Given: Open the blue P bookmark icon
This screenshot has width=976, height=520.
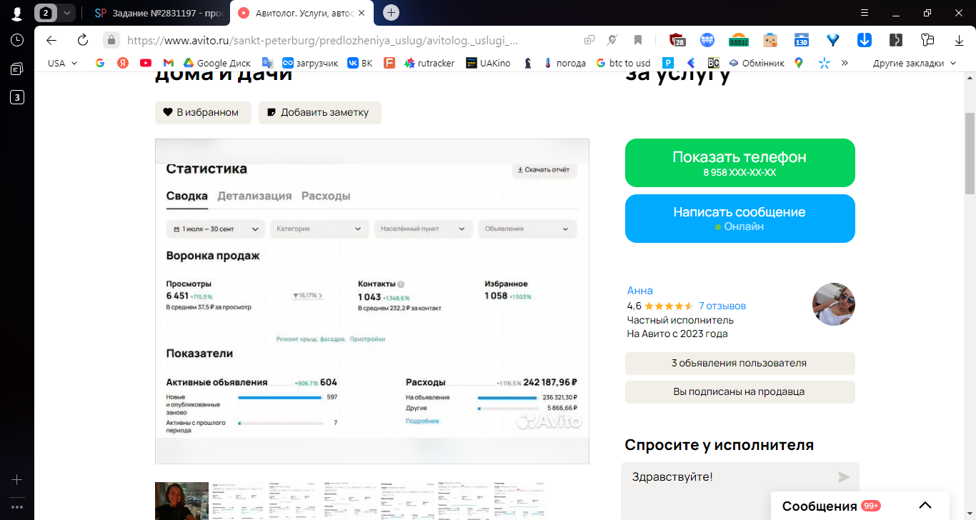Looking at the screenshot, I should pos(668,63).
